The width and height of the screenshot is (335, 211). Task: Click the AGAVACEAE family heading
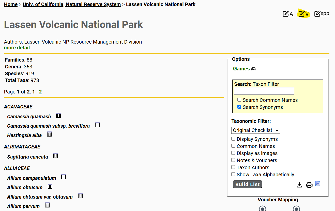point(18,107)
